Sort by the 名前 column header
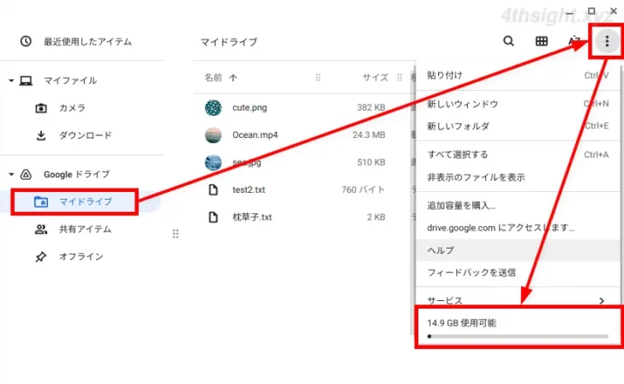The image size is (624, 384). [x=213, y=78]
